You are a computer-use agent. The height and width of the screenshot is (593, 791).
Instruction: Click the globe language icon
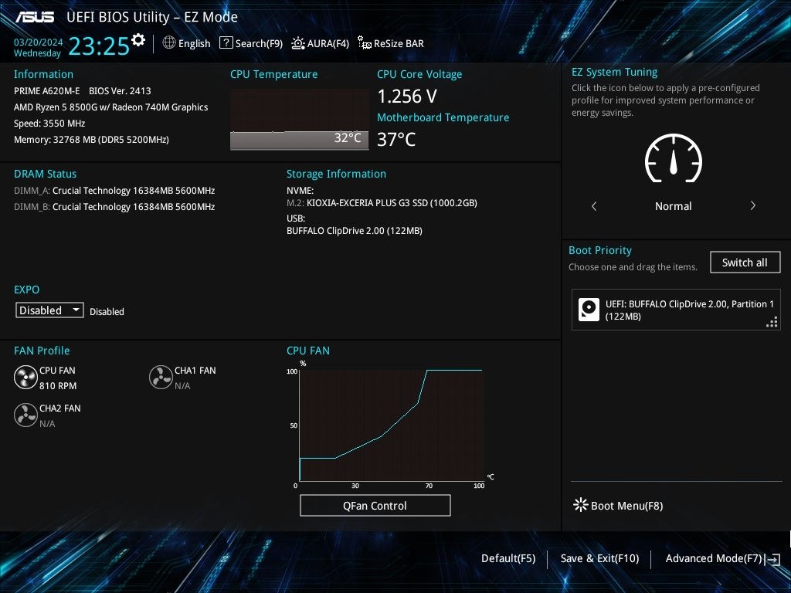pos(169,43)
